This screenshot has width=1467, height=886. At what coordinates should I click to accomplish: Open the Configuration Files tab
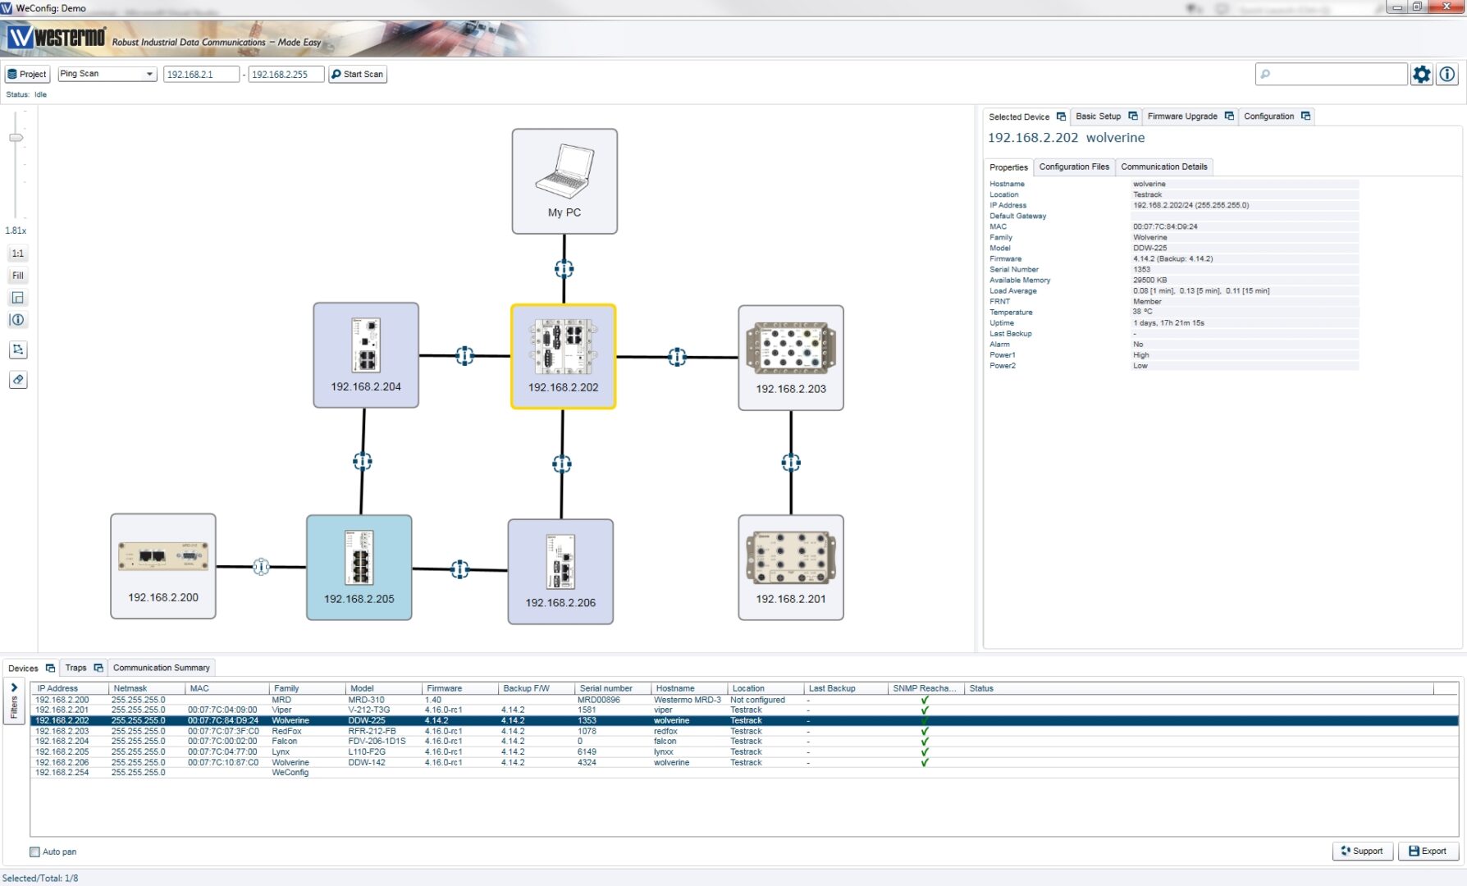point(1074,167)
